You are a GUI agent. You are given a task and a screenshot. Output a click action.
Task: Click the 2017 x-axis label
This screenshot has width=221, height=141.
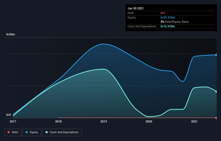coord(13,121)
